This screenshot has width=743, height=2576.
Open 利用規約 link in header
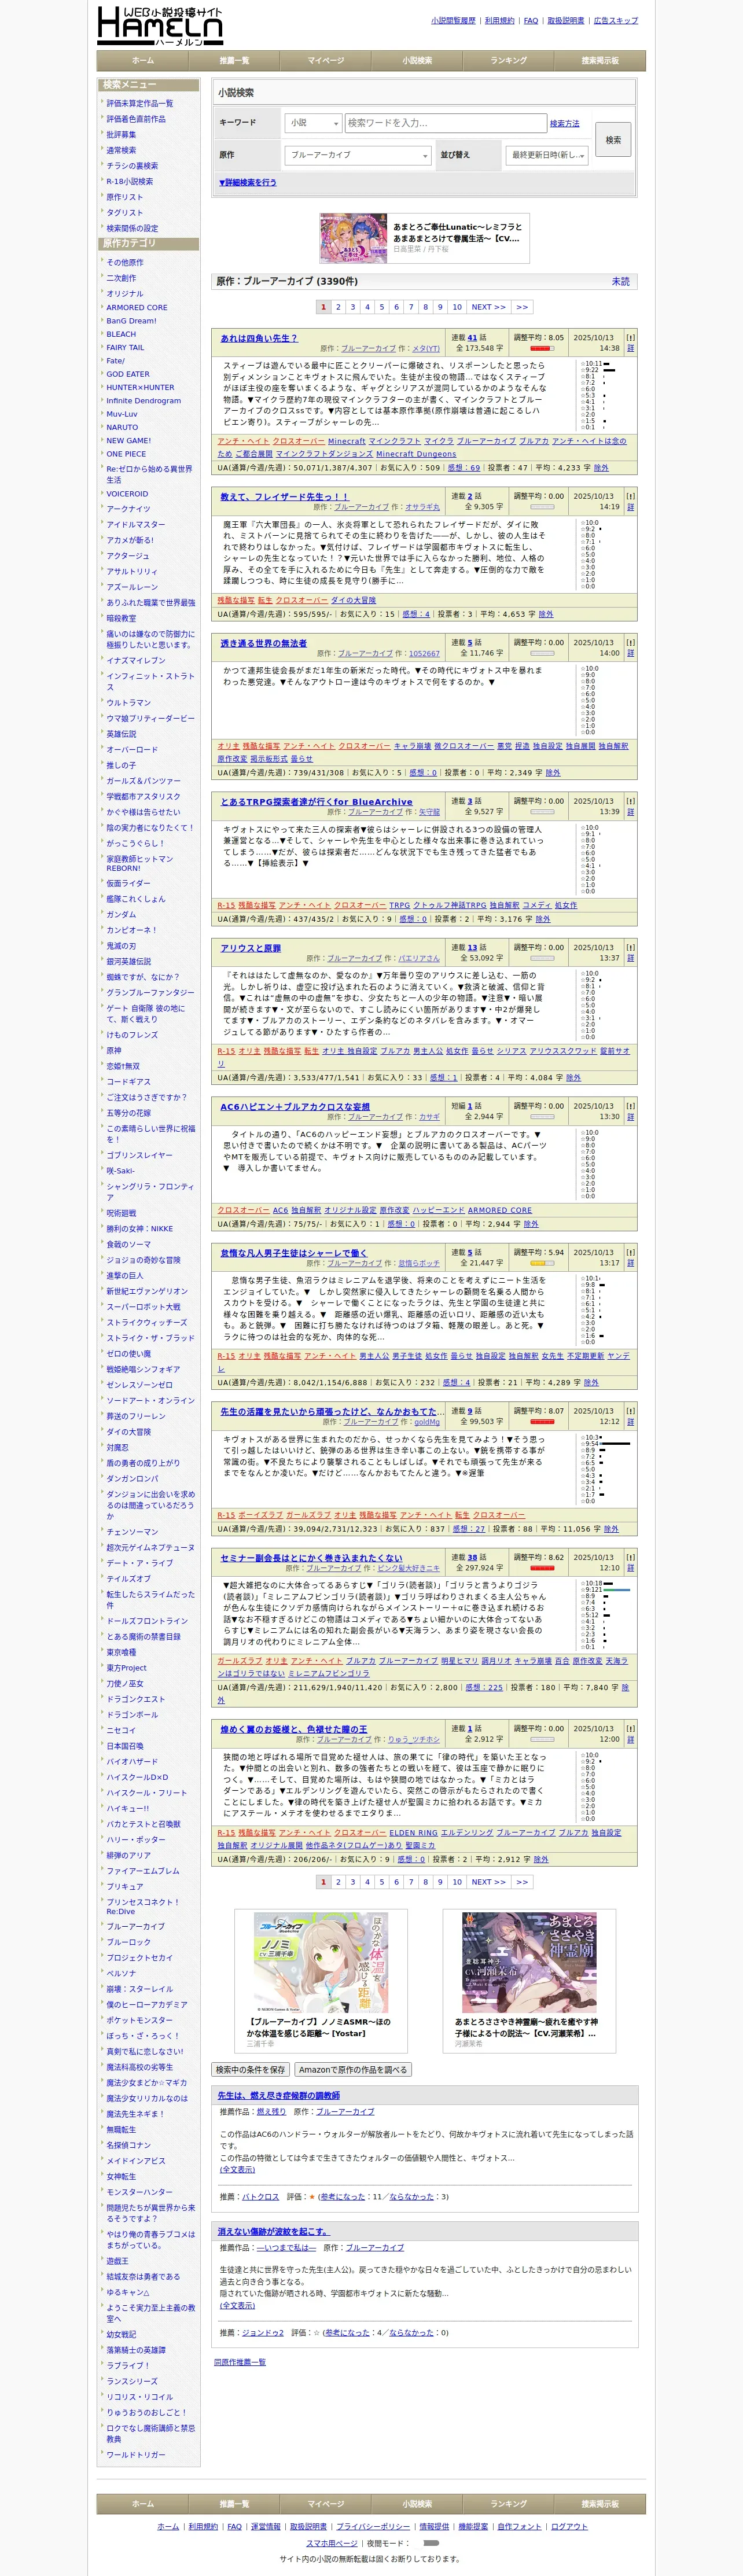(500, 20)
